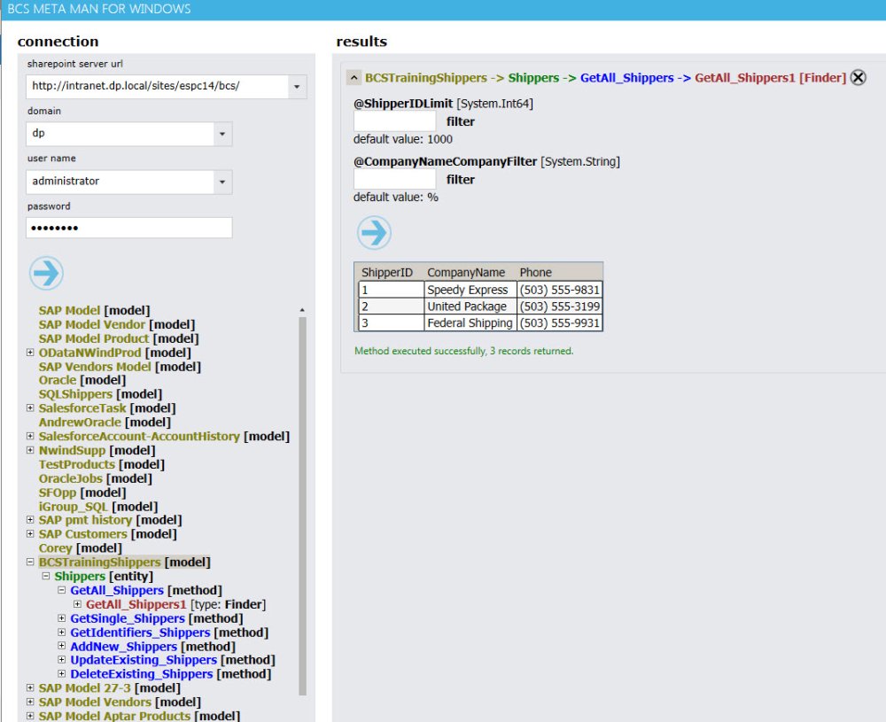The width and height of the screenshot is (886, 722).
Task: Open the SharePoint server URL dropdown
Action: [296, 87]
